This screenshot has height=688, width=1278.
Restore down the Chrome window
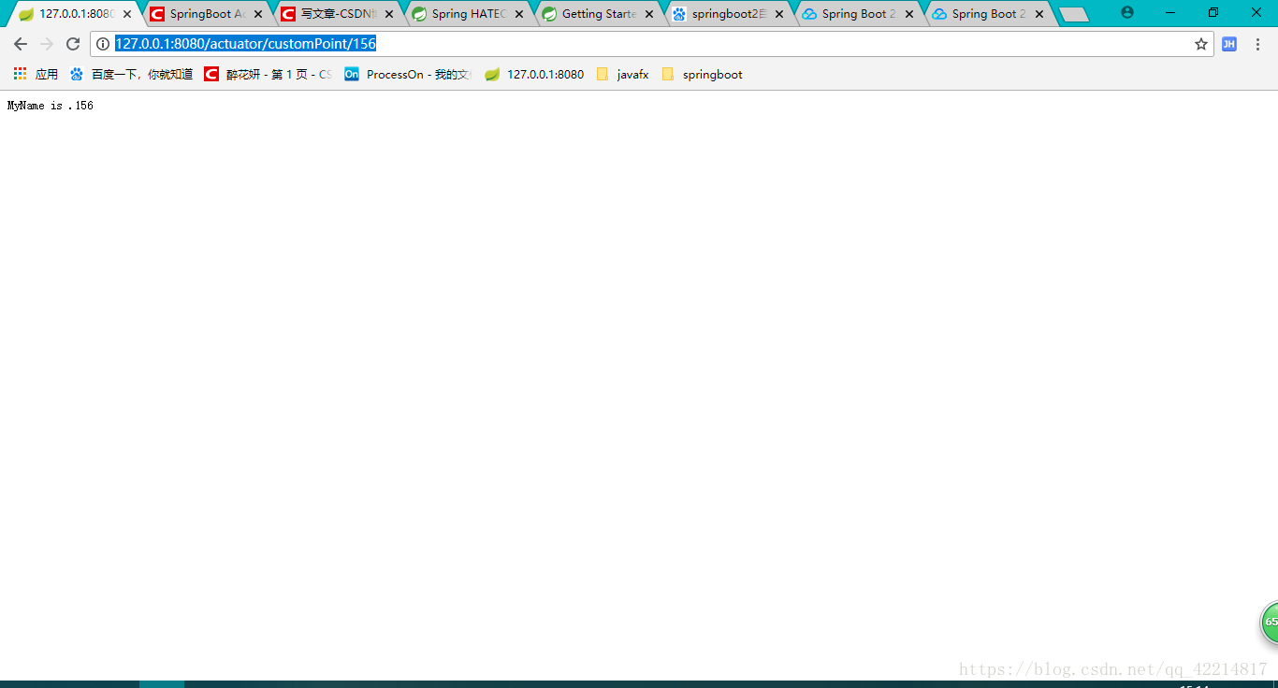pyautogui.click(x=1213, y=12)
